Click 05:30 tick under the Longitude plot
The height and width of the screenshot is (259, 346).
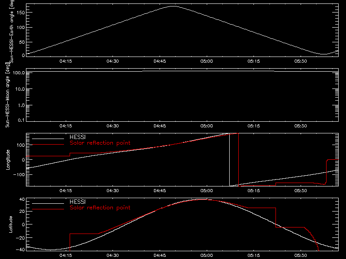tap(301, 191)
